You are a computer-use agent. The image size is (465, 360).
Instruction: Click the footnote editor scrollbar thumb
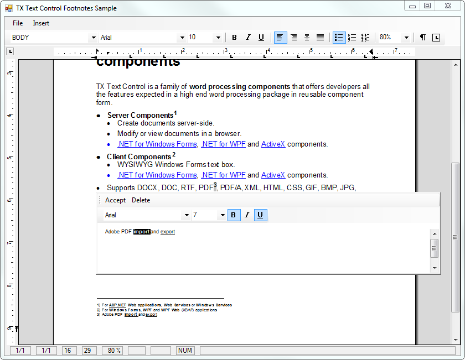tap(435, 248)
